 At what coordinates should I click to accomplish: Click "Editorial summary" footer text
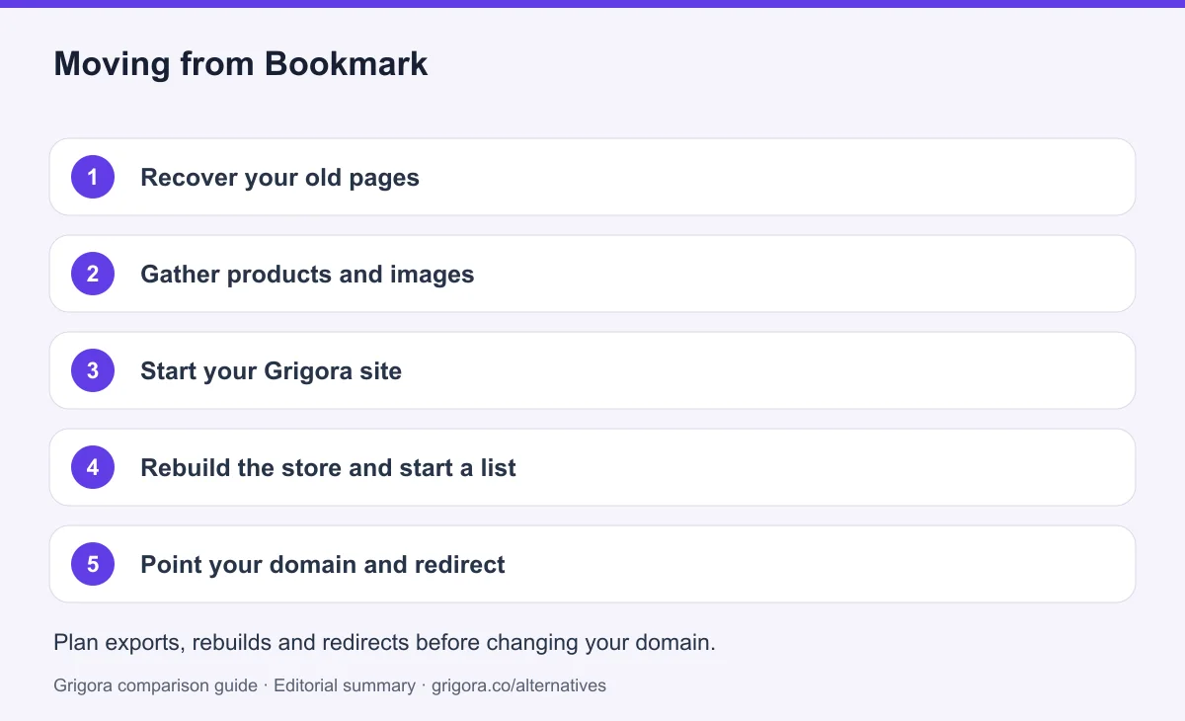point(345,684)
